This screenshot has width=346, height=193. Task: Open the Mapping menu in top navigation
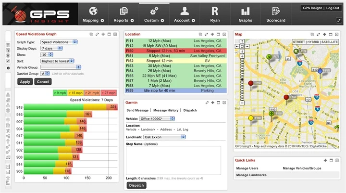point(93,14)
